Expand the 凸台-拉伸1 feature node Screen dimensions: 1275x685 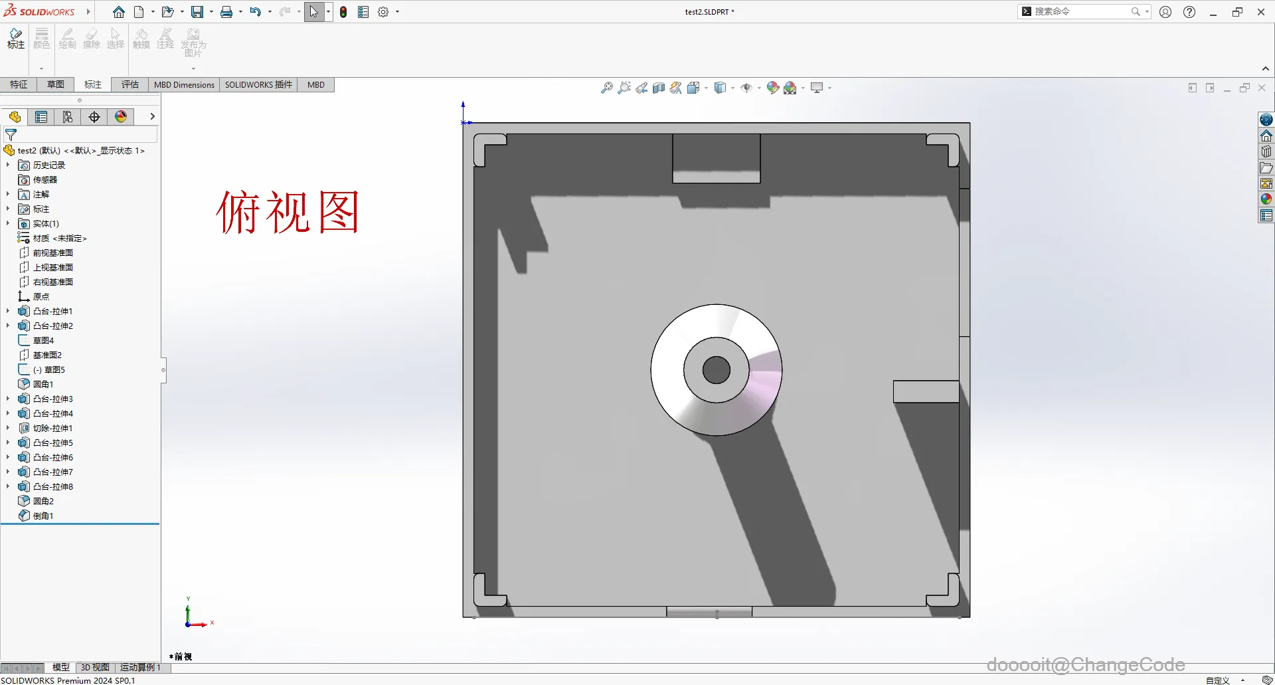coord(7,311)
